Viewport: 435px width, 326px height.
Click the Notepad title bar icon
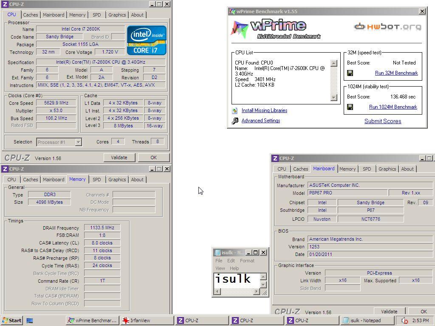[217, 253]
